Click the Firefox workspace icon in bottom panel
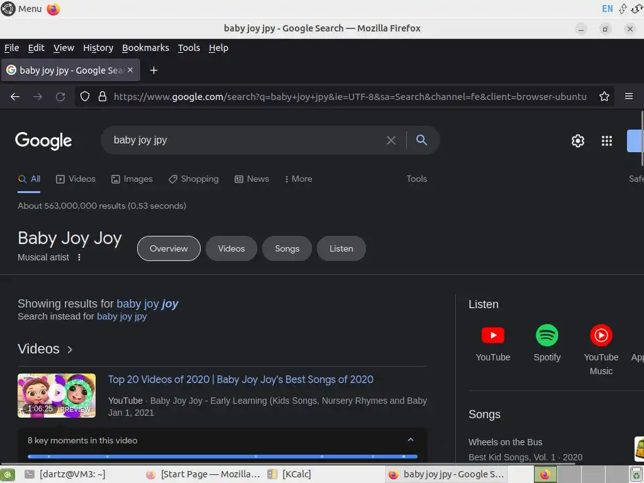 [545, 475]
